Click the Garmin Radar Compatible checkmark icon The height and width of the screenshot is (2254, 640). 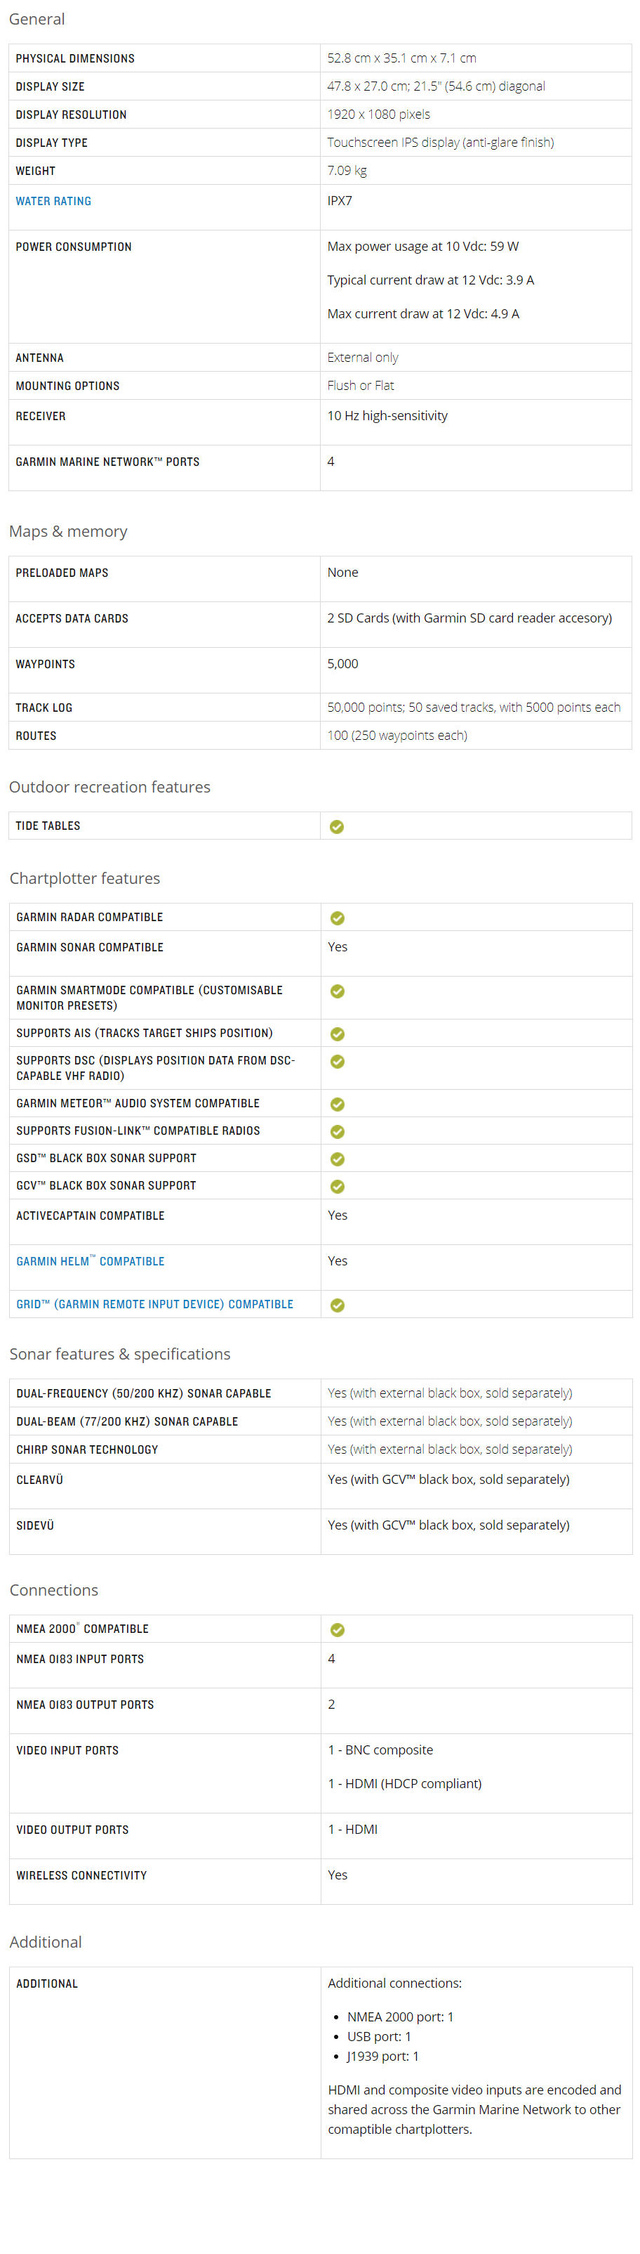click(x=338, y=918)
